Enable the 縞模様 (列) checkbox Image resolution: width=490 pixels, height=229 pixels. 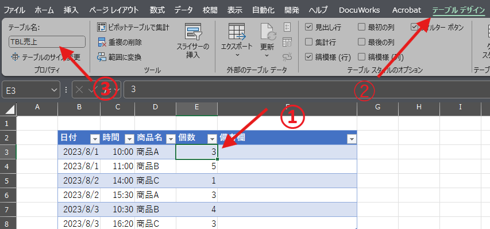click(x=361, y=57)
